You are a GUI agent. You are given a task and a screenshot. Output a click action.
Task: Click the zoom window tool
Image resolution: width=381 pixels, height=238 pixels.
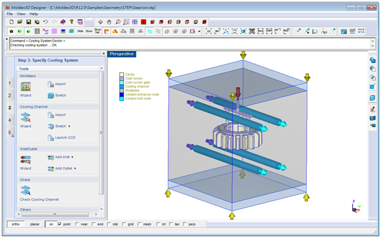pos(126,22)
